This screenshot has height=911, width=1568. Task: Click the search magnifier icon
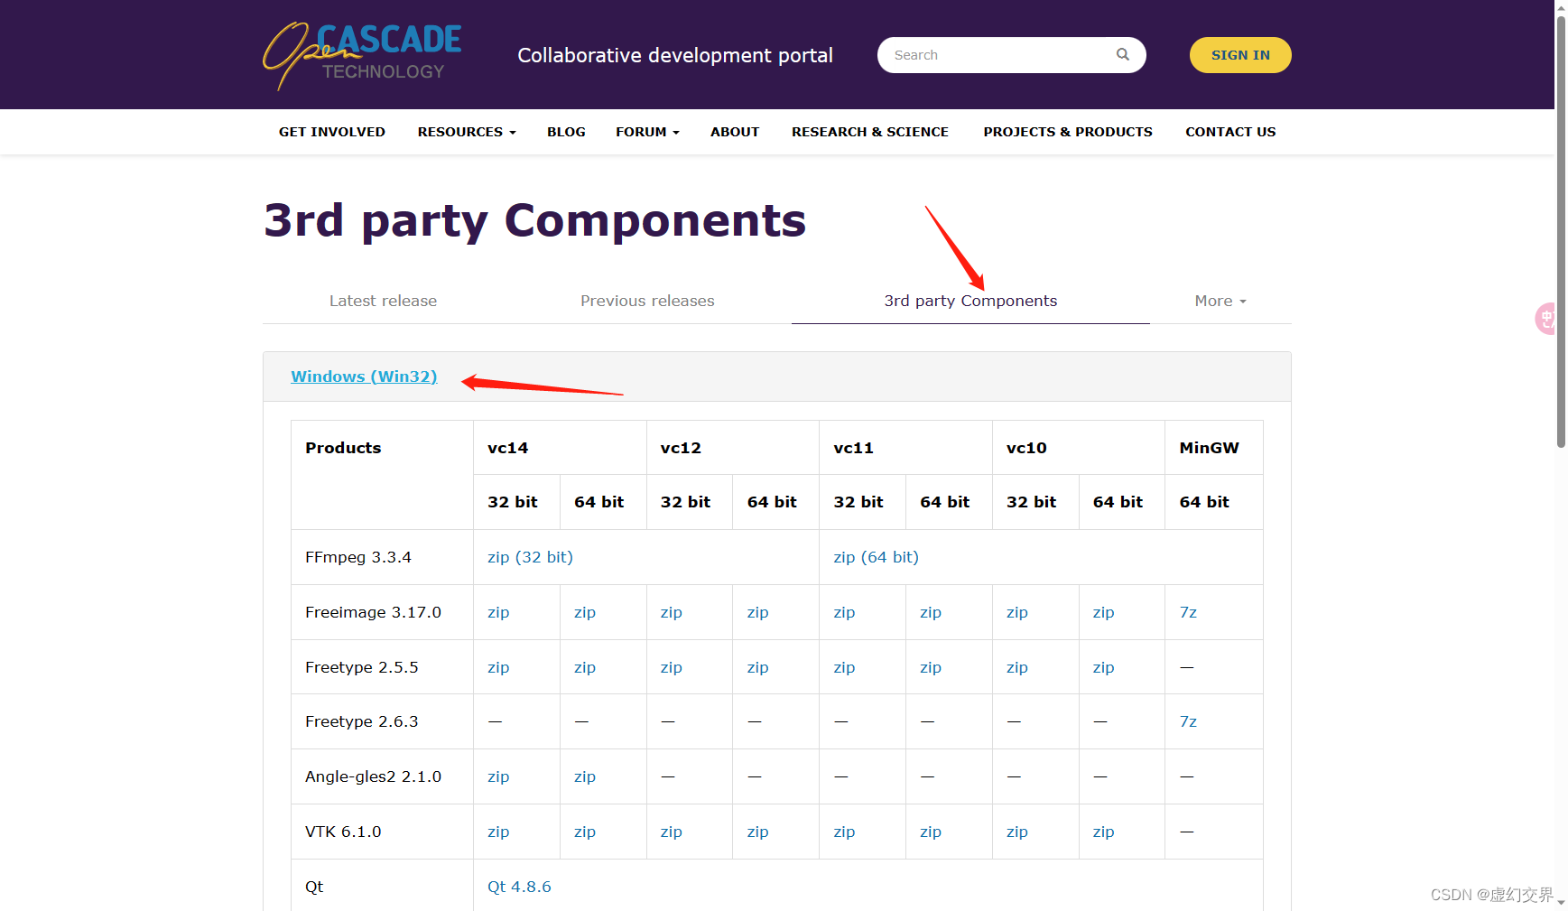click(x=1122, y=54)
